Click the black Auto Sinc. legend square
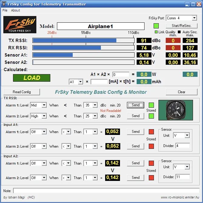 179,32
